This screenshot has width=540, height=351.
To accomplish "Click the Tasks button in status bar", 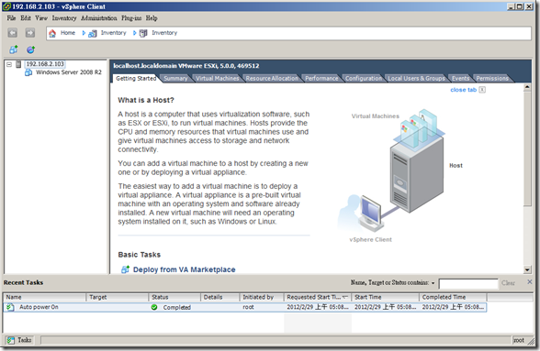I will (20, 340).
